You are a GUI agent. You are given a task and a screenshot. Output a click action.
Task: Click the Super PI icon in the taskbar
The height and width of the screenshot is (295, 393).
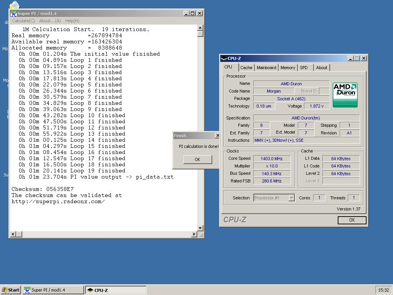click(27, 290)
